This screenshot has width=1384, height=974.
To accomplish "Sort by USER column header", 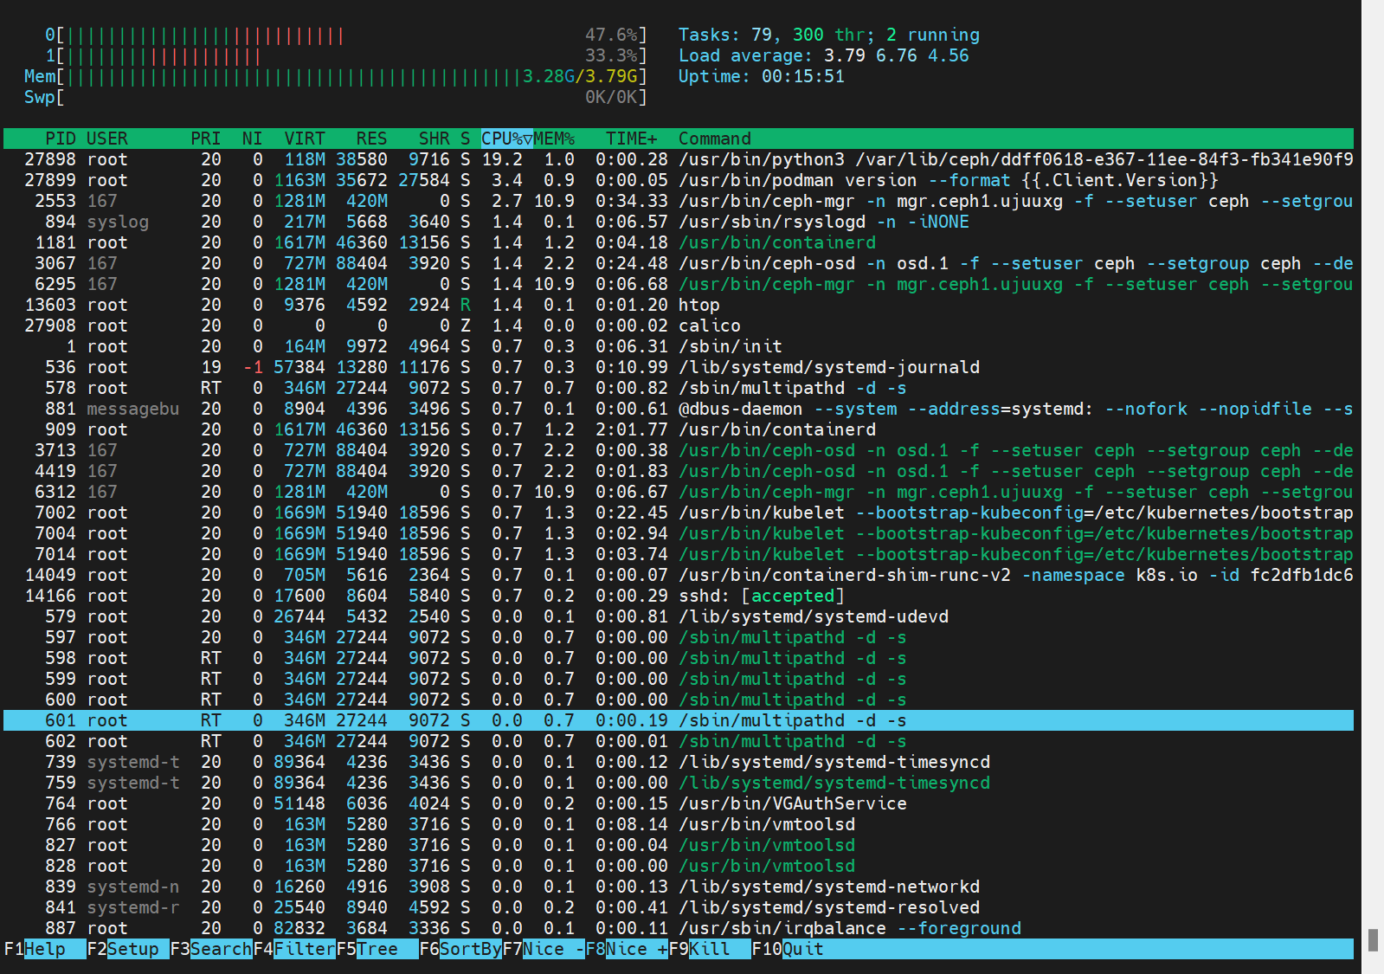I will 106,139.
